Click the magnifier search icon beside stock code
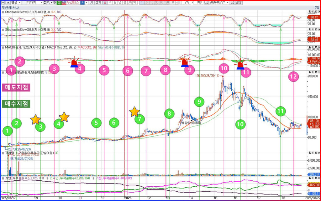Image resolution: width=321 pixels, height=201 pixels. pyautogui.click(x=48, y=3)
